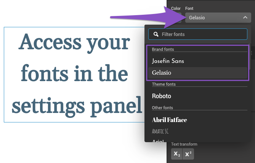The height and width of the screenshot is (163, 255).
Task: Click the magnifier icon in font filter
Action: (156, 34)
